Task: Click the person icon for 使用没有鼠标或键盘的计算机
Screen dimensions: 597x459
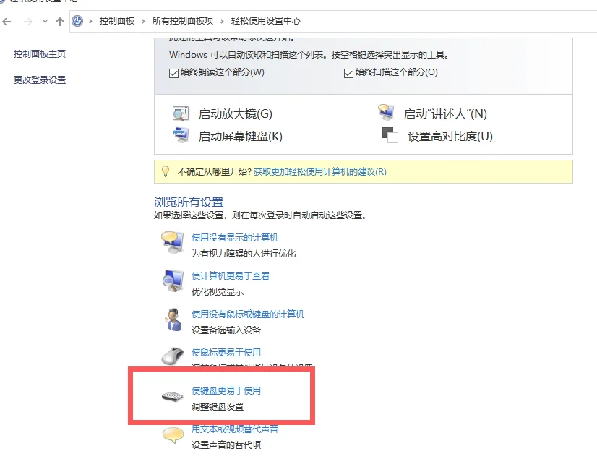Action: click(x=173, y=319)
